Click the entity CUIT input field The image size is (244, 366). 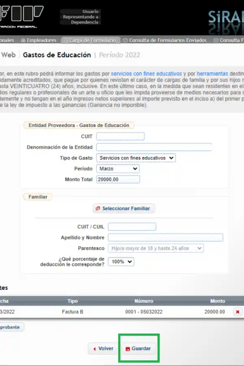tap(120, 136)
